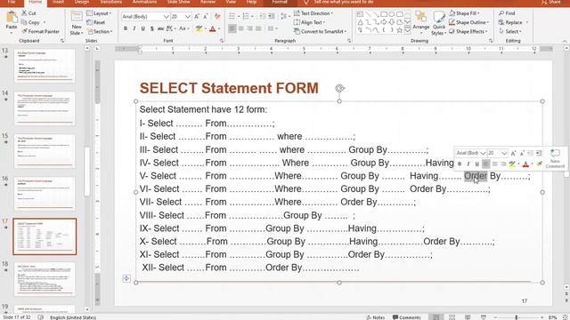The height and width of the screenshot is (320, 570).
Task: Open character spacing dropdown
Action: 170,28
